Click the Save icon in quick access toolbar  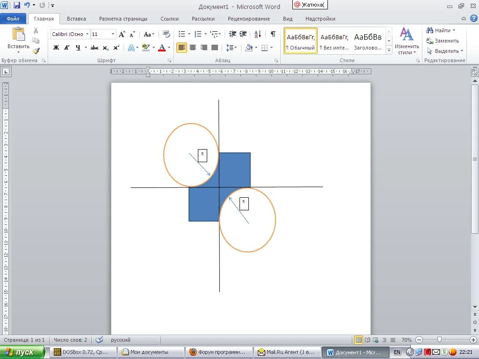(17, 6)
